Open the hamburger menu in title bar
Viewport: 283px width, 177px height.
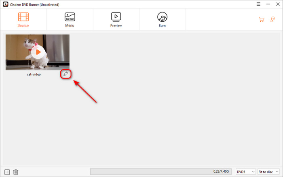pos(258,4)
